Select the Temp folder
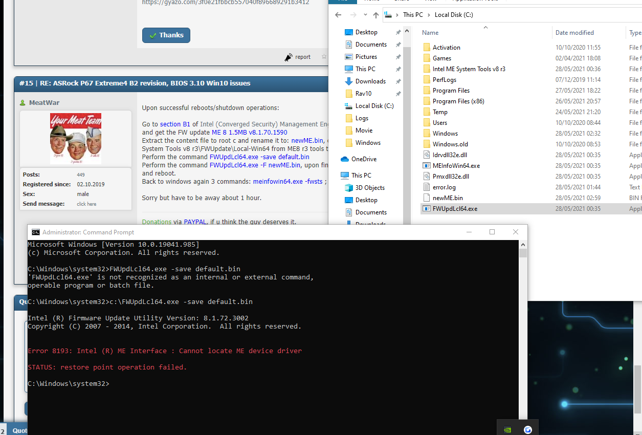This screenshot has height=435, width=642. coord(440,112)
